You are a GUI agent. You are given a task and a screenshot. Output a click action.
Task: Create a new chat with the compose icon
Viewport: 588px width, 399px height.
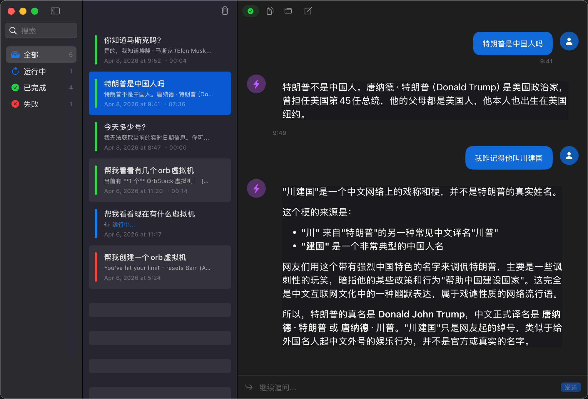(308, 11)
